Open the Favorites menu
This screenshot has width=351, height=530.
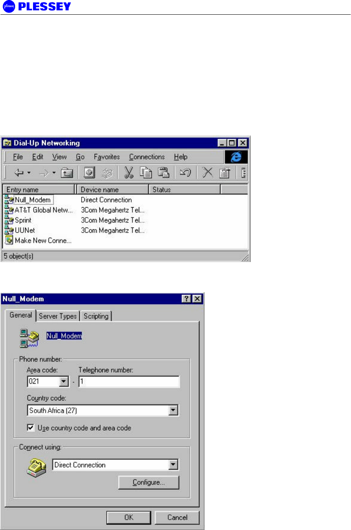(107, 157)
